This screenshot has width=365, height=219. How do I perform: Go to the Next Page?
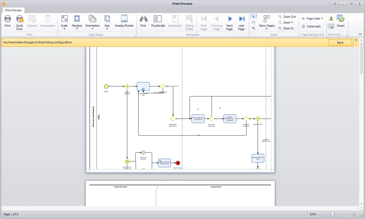click(230, 23)
